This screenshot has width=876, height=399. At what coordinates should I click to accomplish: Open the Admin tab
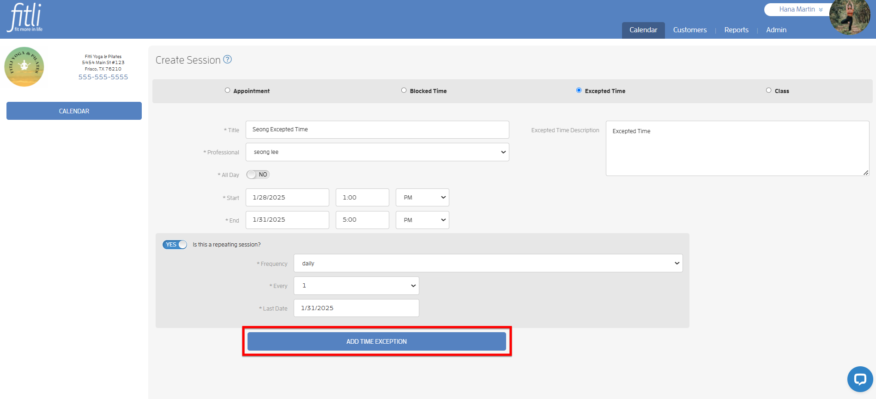click(776, 30)
